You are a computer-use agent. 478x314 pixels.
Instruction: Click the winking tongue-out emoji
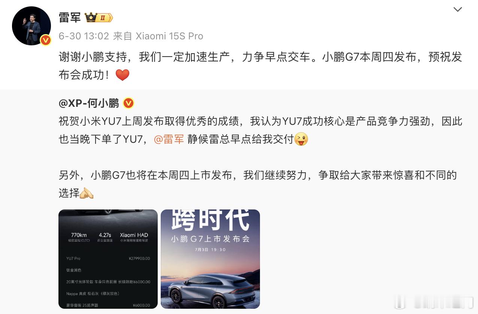click(x=301, y=139)
